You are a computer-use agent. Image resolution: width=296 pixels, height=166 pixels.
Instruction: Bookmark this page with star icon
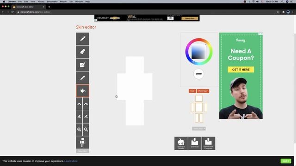[x=277, y=12]
